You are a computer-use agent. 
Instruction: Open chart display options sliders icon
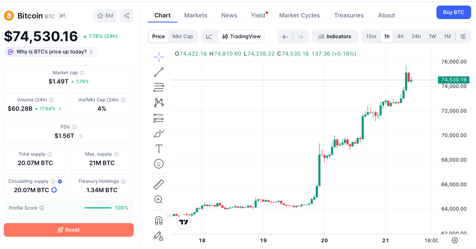pyautogui.click(x=463, y=37)
